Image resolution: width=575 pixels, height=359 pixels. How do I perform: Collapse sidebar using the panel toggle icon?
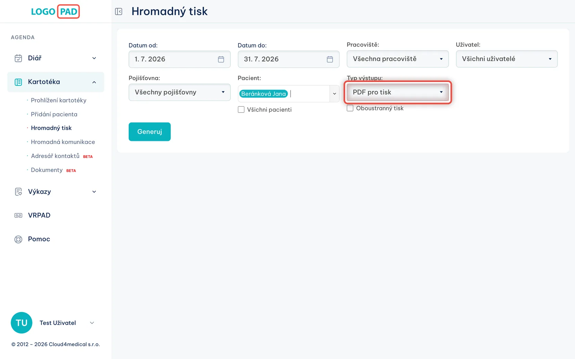coord(118,12)
